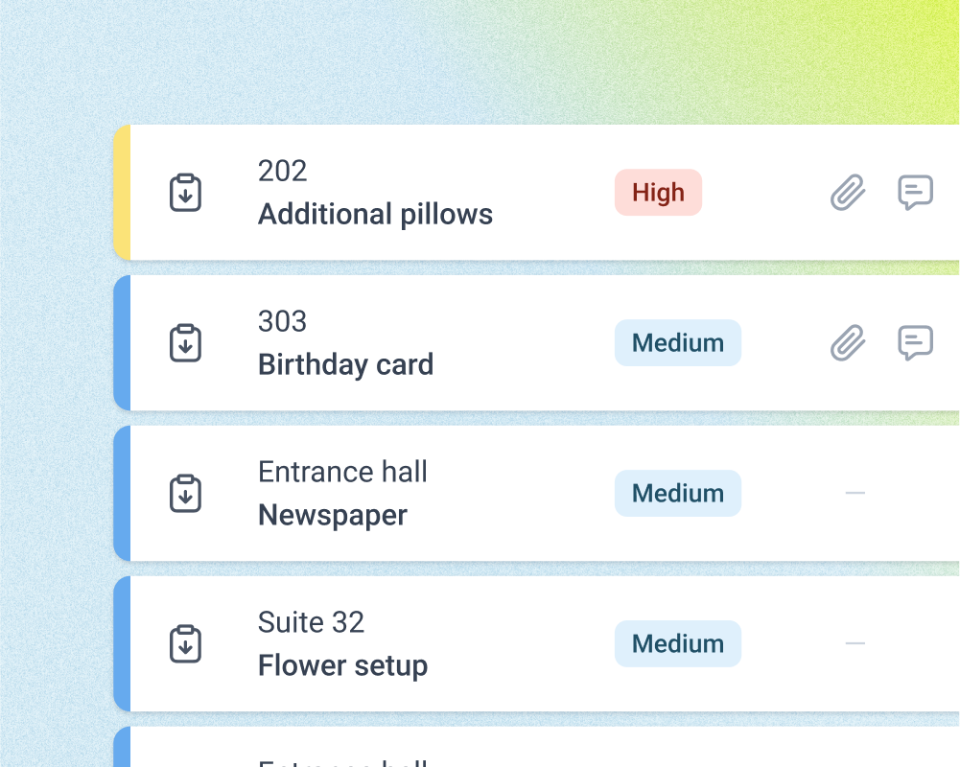Click the clipboard icon on the 303 task
The image size is (960, 767).
[x=185, y=342]
